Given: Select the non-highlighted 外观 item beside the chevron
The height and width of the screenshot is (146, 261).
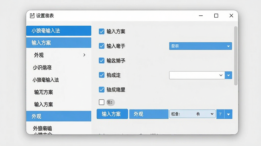Looking at the screenshot, I should click(39, 55).
